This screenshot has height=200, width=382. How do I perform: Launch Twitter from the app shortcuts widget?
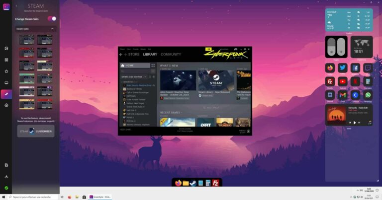[342, 68]
